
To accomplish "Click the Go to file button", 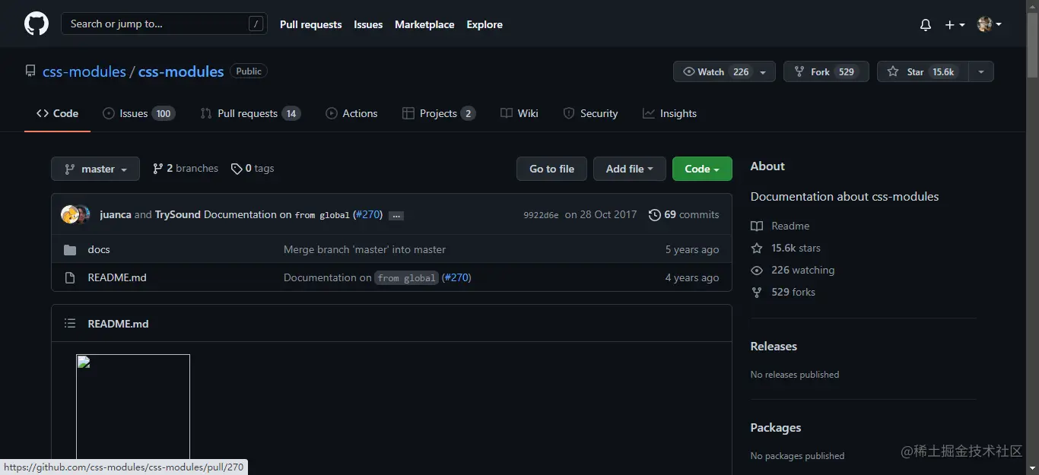I will click(551, 169).
